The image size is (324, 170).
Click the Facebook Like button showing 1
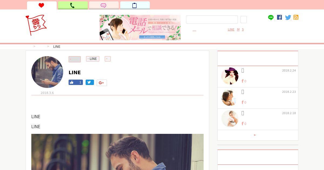(x=76, y=82)
